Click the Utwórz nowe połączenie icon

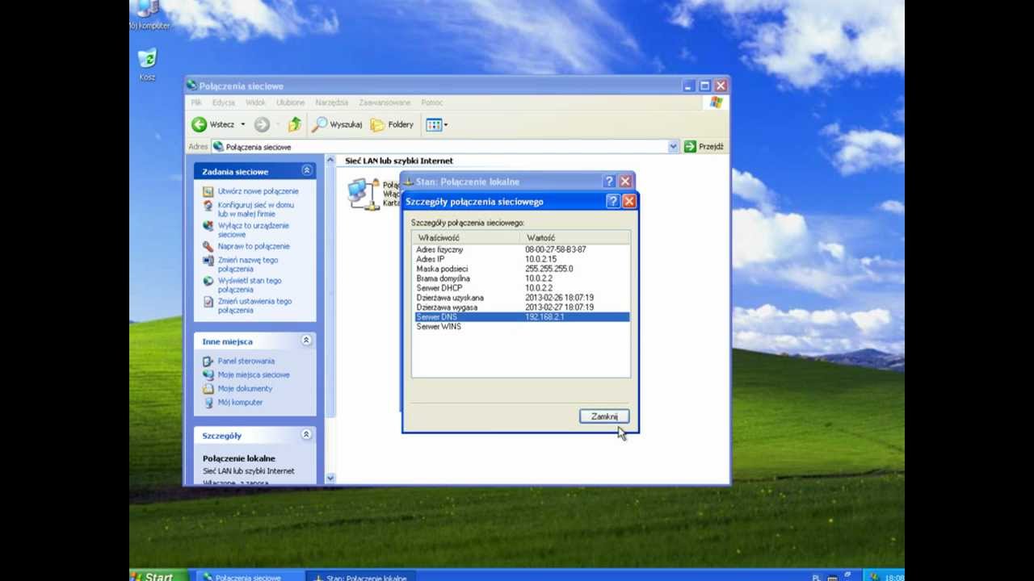tap(208, 191)
